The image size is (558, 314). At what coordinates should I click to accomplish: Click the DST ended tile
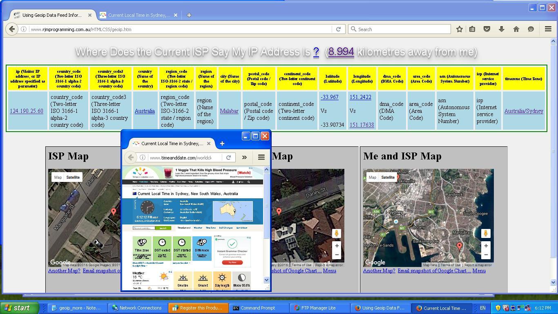click(x=162, y=249)
